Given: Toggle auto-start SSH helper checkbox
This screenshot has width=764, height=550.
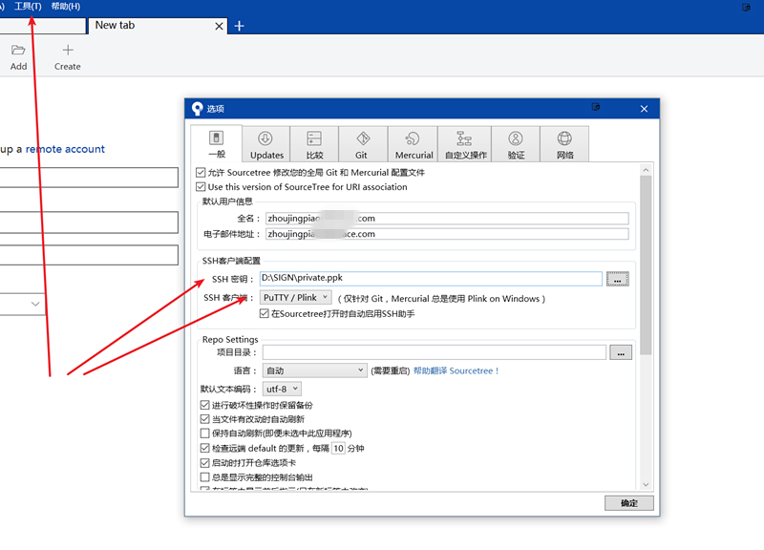Looking at the screenshot, I should (265, 314).
